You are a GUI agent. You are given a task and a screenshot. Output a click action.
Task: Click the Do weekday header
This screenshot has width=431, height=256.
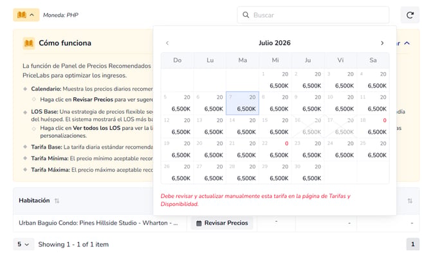178,60
